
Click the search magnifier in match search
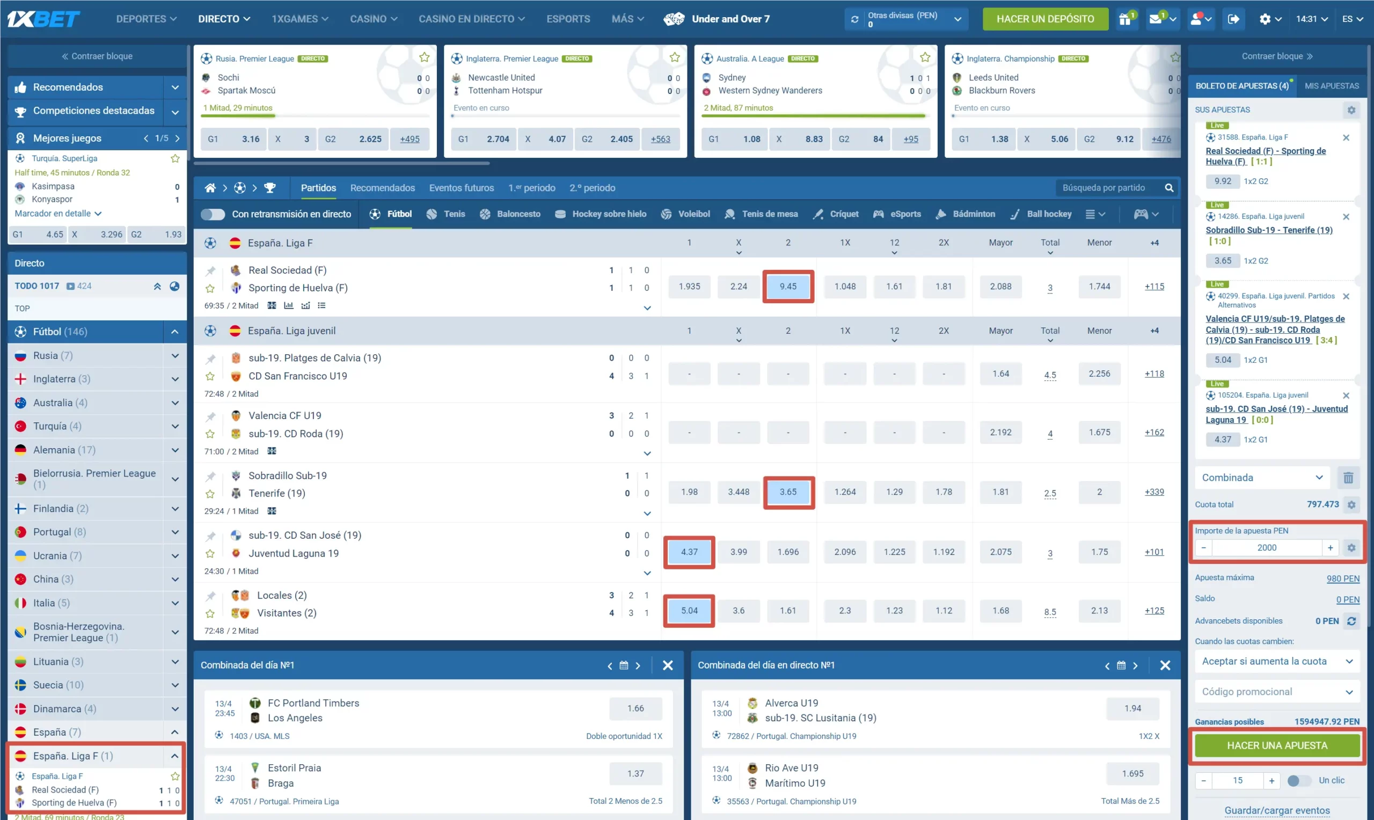1169,188
